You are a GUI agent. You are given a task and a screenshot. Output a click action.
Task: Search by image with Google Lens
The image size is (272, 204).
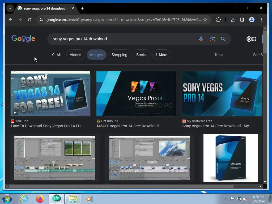[213, 39]
